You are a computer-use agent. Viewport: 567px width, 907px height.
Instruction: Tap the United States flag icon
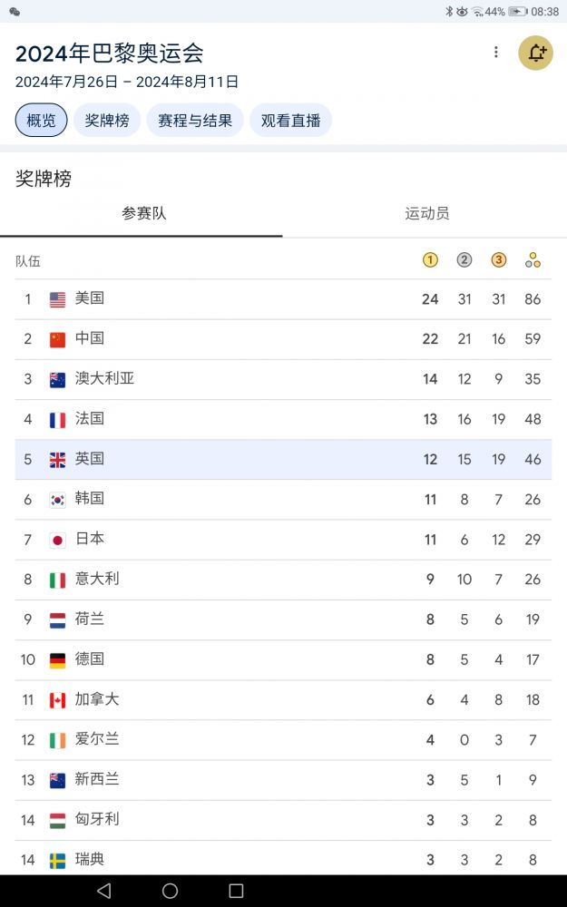pyautogui.click(x=57, y=299)
